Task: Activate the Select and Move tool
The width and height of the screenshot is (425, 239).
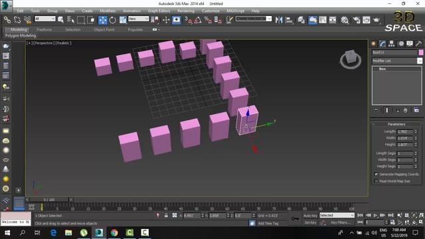Action: tap(103, 20)
